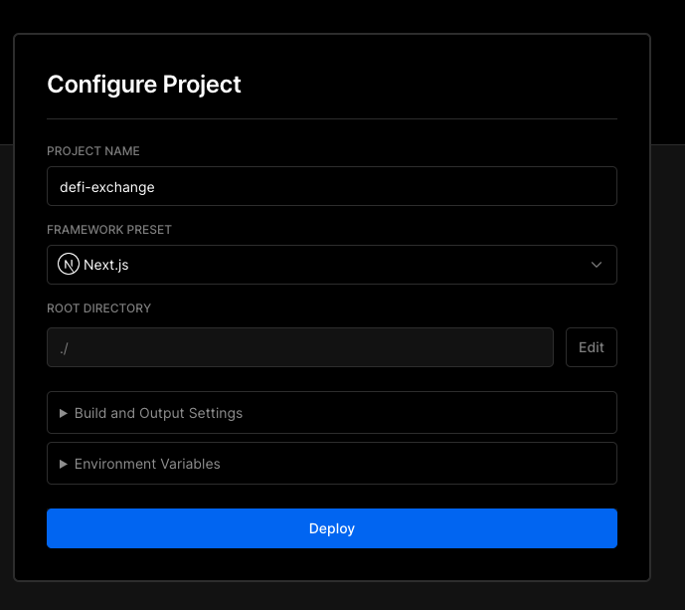The height and width of the screenshot is (610, 685).
Task: Open the Framework Preset dropdown
Action: point(331,265)
